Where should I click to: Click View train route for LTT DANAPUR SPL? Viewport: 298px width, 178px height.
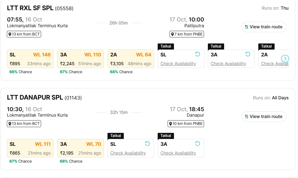(x=264, y=116)
